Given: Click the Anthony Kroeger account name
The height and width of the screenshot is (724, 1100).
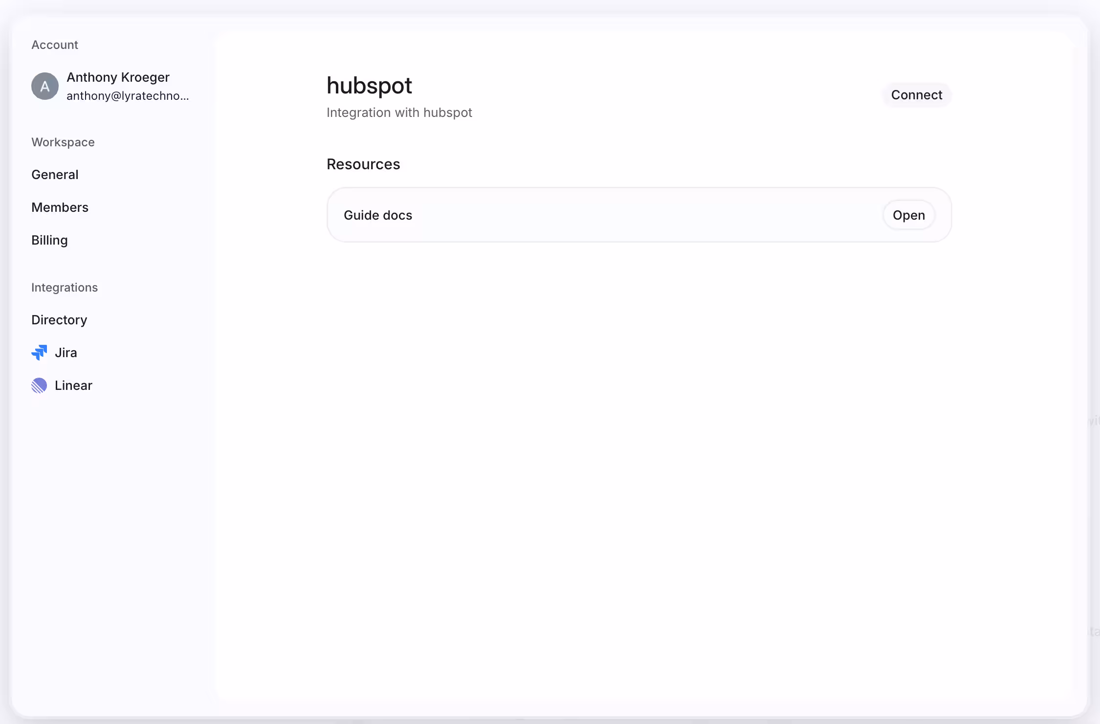Looking at the screenshot, I should [x=118, y=77].
